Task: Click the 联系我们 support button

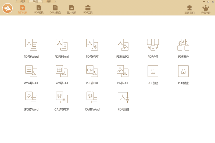Action: 189,9
